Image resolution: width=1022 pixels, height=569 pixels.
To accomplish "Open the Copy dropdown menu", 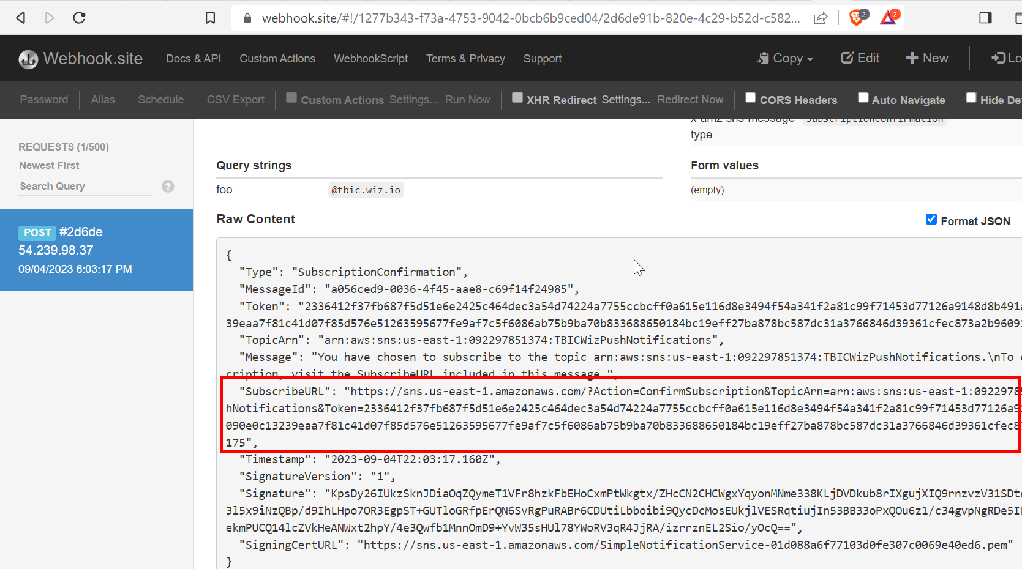I will pos(785,58).
